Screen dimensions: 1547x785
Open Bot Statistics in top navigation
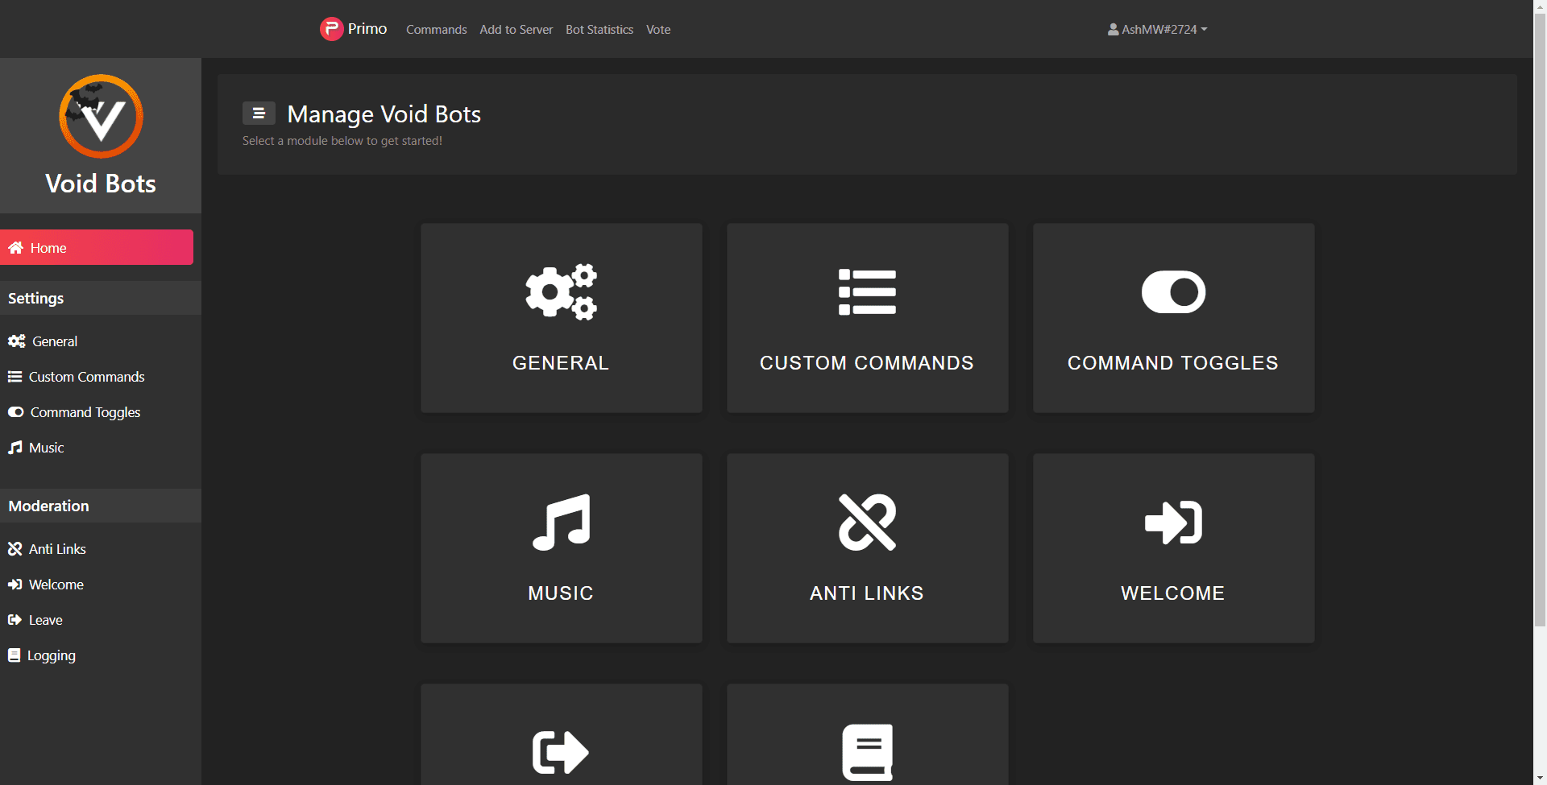[599, 29]
